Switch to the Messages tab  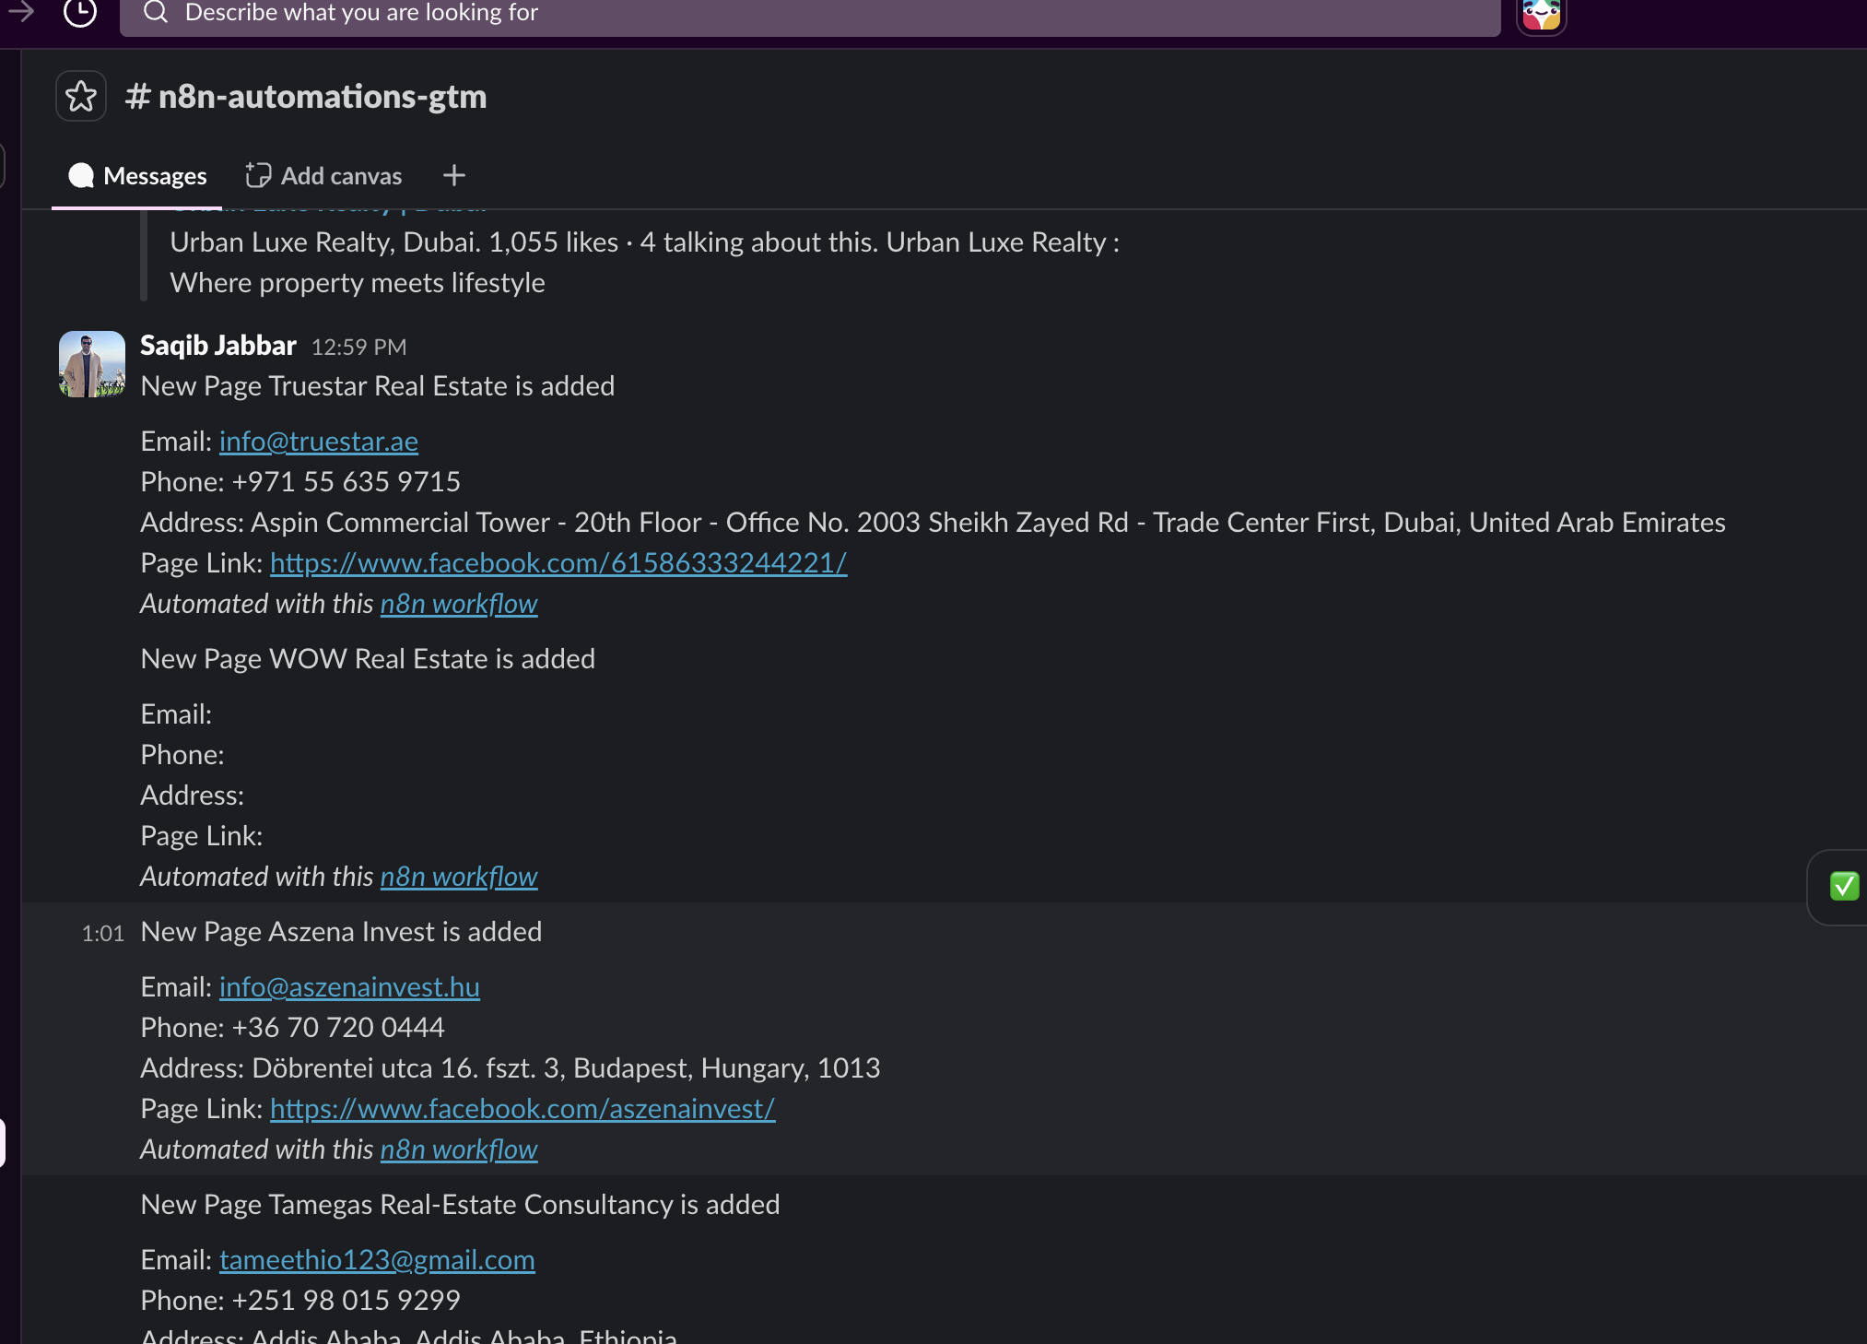[137, 176]
